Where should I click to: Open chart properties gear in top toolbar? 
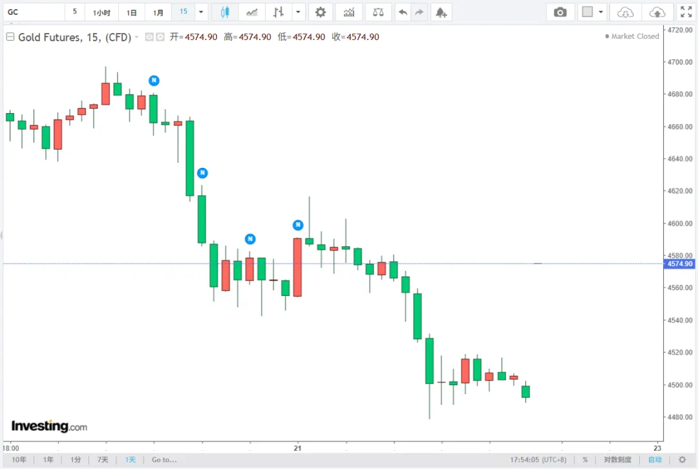pyautogui.click(x=321, y=12)
